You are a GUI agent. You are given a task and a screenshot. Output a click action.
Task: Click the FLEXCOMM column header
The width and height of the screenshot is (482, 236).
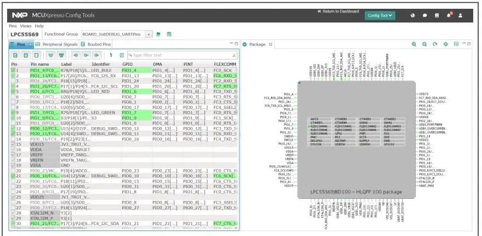(225, 65)
